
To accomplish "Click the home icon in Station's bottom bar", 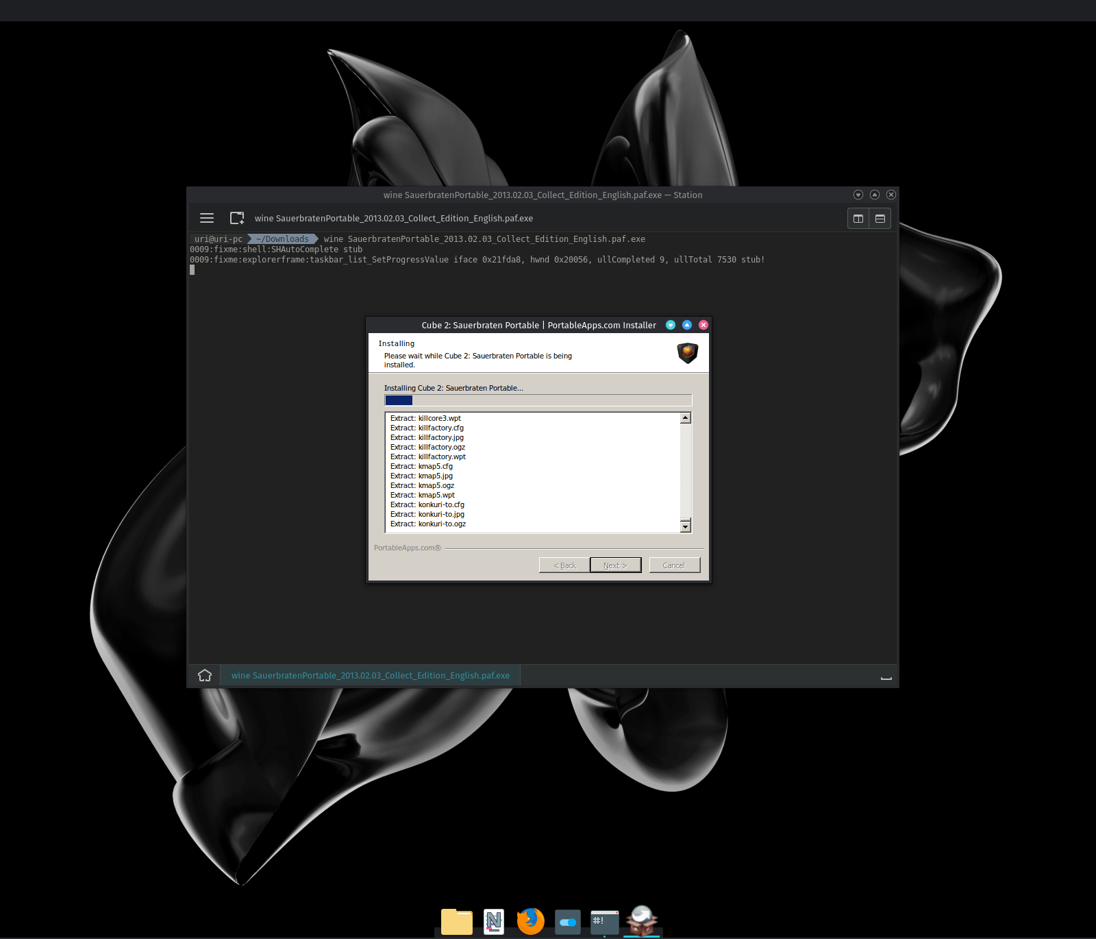I will pyautogui.click(x=205, y=675).
